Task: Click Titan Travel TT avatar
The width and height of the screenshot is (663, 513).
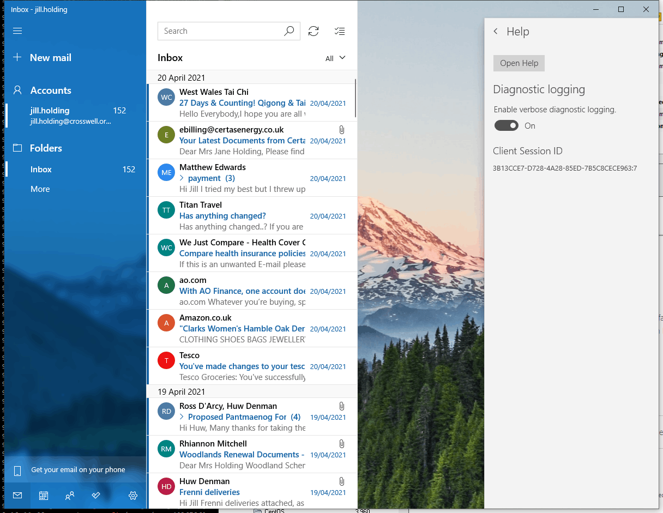Action: [166, 210]
